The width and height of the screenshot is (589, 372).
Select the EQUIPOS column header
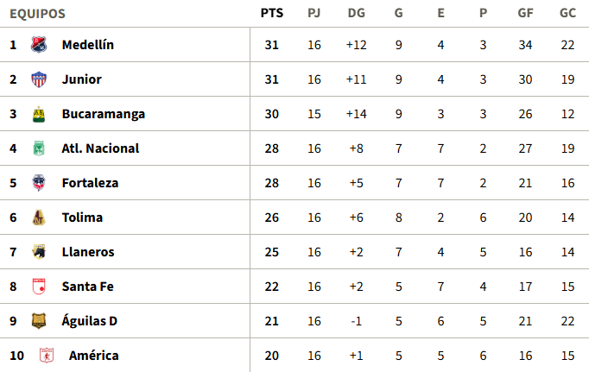pyautogui.click(x=37, y=14)
